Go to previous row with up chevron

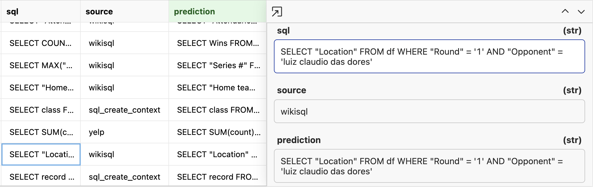point(565,11)
